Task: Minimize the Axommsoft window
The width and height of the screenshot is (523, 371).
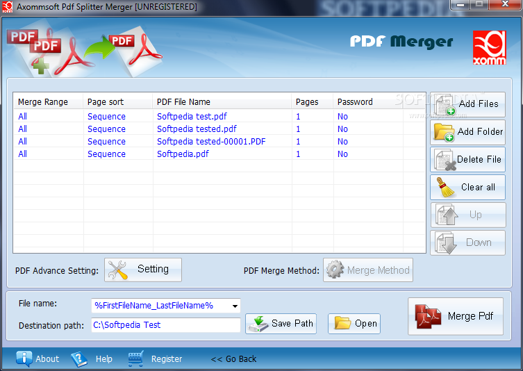Action: pyautogui.click(x=460, y=5)
